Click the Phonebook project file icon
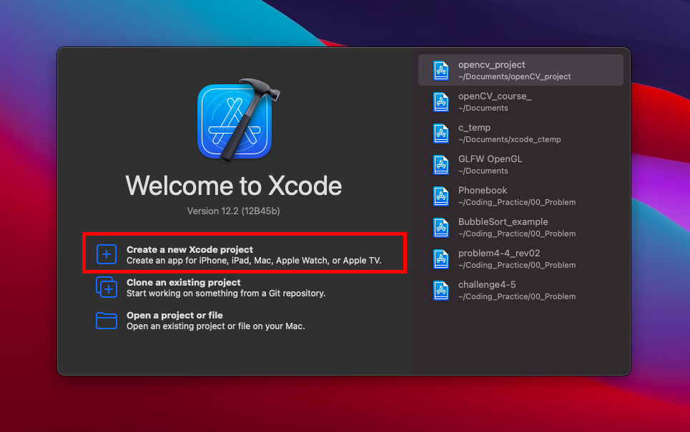Screen dimensions: 690x432 (441, 196)
